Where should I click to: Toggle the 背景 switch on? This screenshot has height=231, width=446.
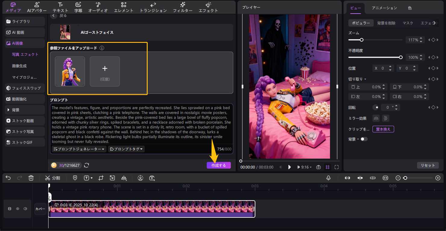point(364,139)
